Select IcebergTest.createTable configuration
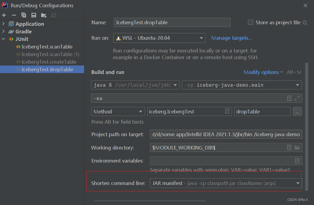Viewport: 314px width, 205px height. [x=42, y=62]
